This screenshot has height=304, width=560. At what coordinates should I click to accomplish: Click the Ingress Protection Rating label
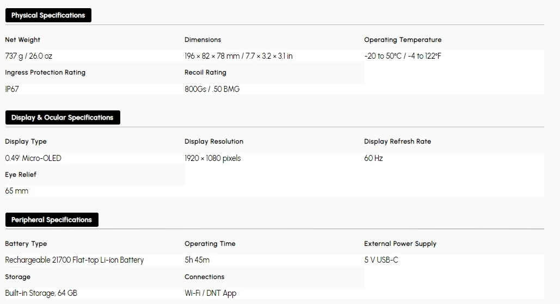45,72
